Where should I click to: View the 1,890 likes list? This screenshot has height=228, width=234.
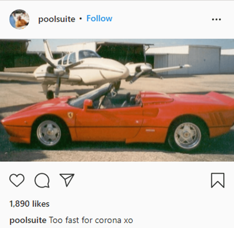coord(29,204)
